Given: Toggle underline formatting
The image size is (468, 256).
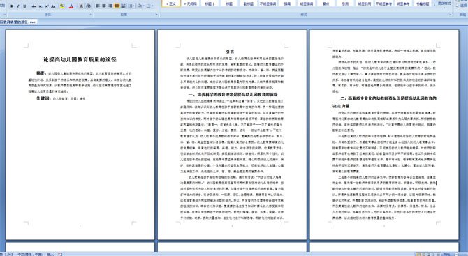Looking at the screenshot, I should (24, 6).
